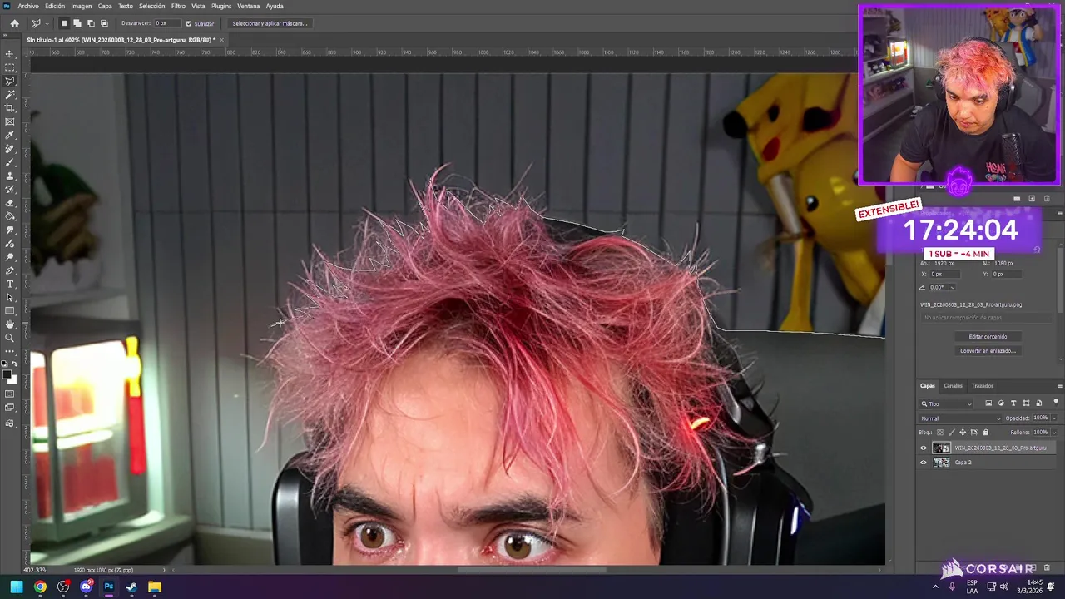Toggle Quick Mask mode icon
The height and width of the screenshot is (599, 1065).
(x=10, y=394)
